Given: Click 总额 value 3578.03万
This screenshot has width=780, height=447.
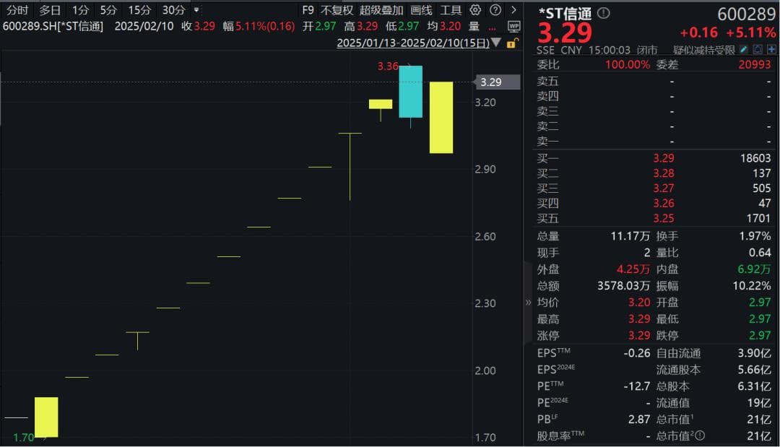Looking at the screenshot, I should (624, 286).
